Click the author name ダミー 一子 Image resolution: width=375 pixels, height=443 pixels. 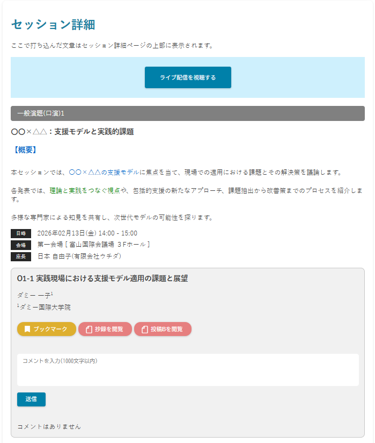33,295
